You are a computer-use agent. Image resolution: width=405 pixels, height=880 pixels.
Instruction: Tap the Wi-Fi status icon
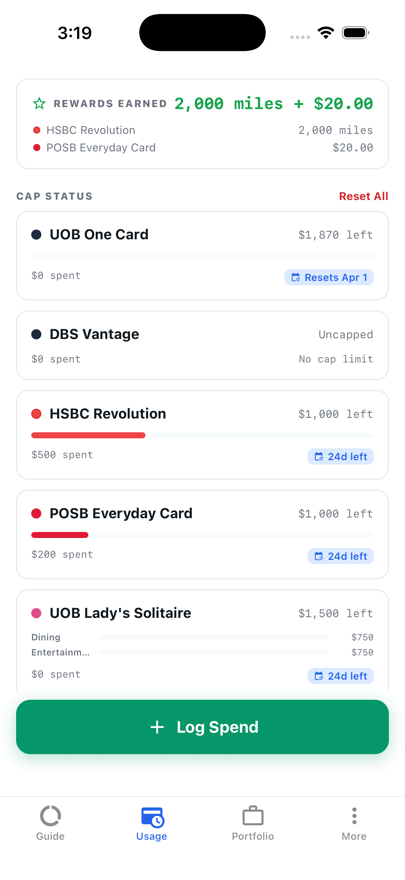coord(326,33)
